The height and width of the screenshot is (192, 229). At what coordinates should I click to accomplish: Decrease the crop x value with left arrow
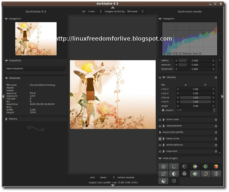pos(178,89)
